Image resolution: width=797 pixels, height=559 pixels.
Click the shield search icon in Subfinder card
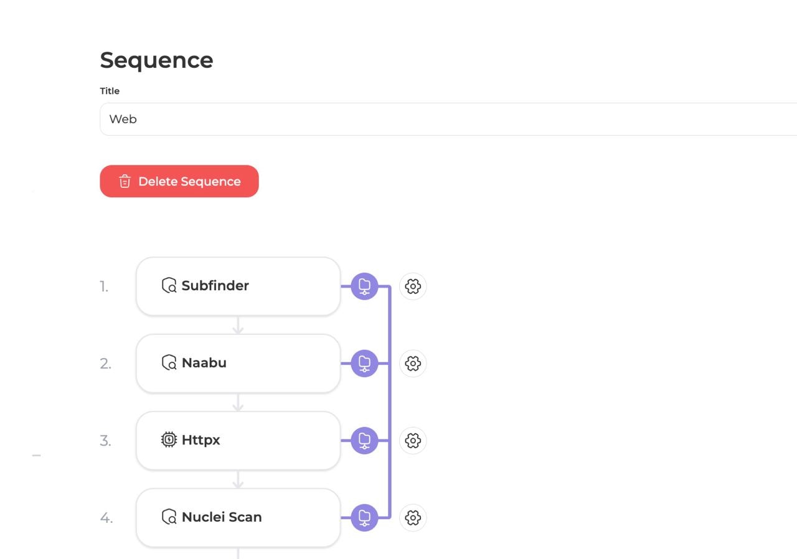pyautogui.click(x=169, y=286)
